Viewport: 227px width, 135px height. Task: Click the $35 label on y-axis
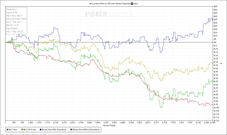tap(215, 19)
